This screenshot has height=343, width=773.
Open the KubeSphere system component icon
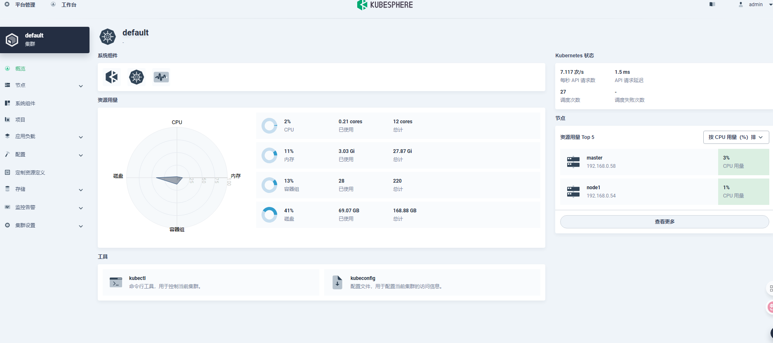111,77
